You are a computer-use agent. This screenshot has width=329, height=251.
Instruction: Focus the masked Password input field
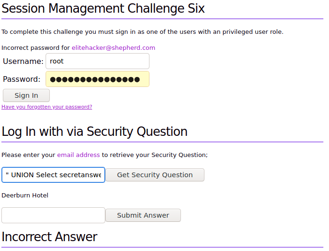[x=97, y=79]
